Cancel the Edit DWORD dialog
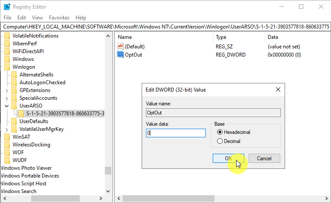This screenshot has width=331, height=203. 264,159
